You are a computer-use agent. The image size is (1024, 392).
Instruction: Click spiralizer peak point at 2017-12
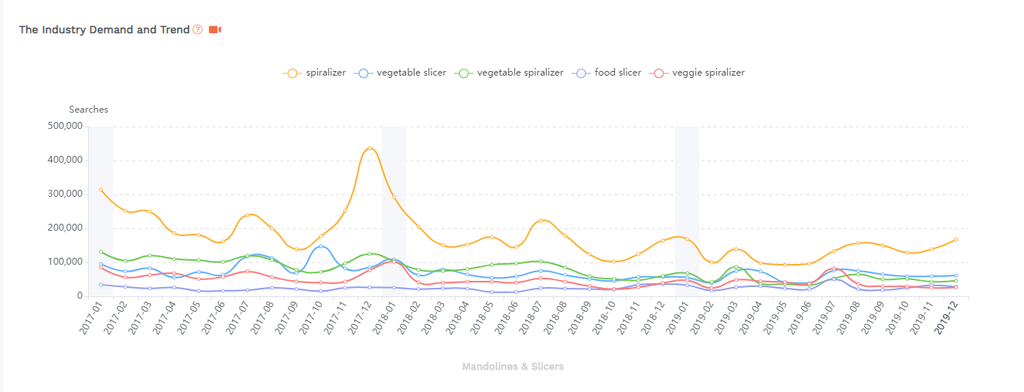pyautogui.click(x=370, y=148)
